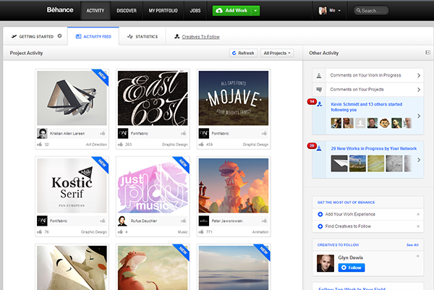The height and width of the screenshot is (290, 434).
Task: Open the Mojave fonts project thumbnail
Action: [234, 98]
